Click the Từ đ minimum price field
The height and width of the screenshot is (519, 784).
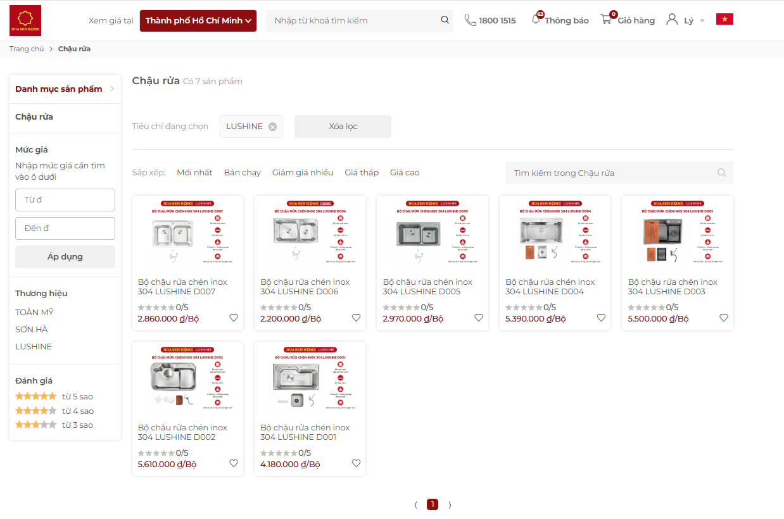[x=65, y=200]
